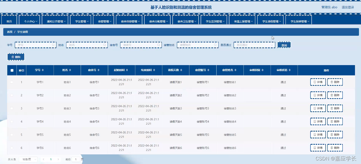Open 详情 for 学号1 row
Screen dimensions: 361x164
point(318,82)
